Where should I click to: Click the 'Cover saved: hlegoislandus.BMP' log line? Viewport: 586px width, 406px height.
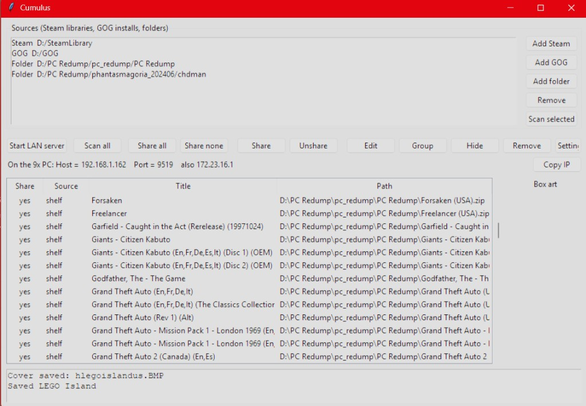pyautogui.click(x=86, y=376)
